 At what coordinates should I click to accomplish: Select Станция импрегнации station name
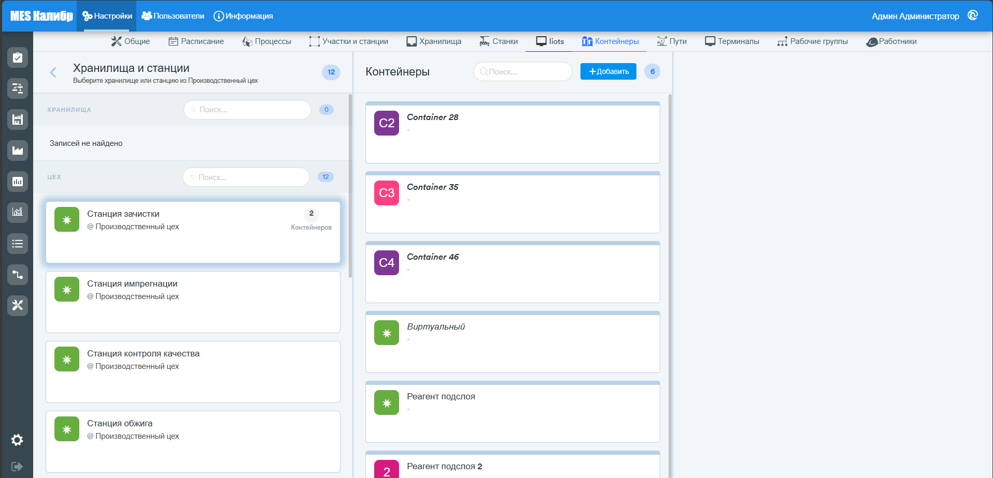coord(132,283)
